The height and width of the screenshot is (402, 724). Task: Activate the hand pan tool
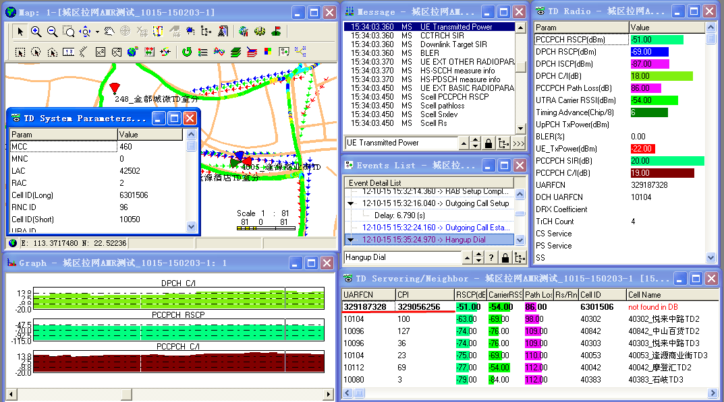[109, 32]
